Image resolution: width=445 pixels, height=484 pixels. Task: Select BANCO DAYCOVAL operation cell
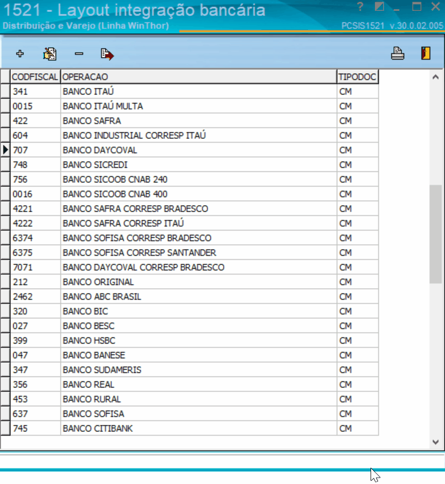199,150
